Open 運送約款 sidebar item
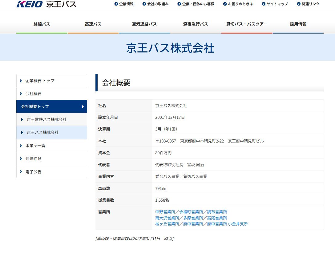The width and height of the screenshot is (335, 257). (x=52, y=159)
